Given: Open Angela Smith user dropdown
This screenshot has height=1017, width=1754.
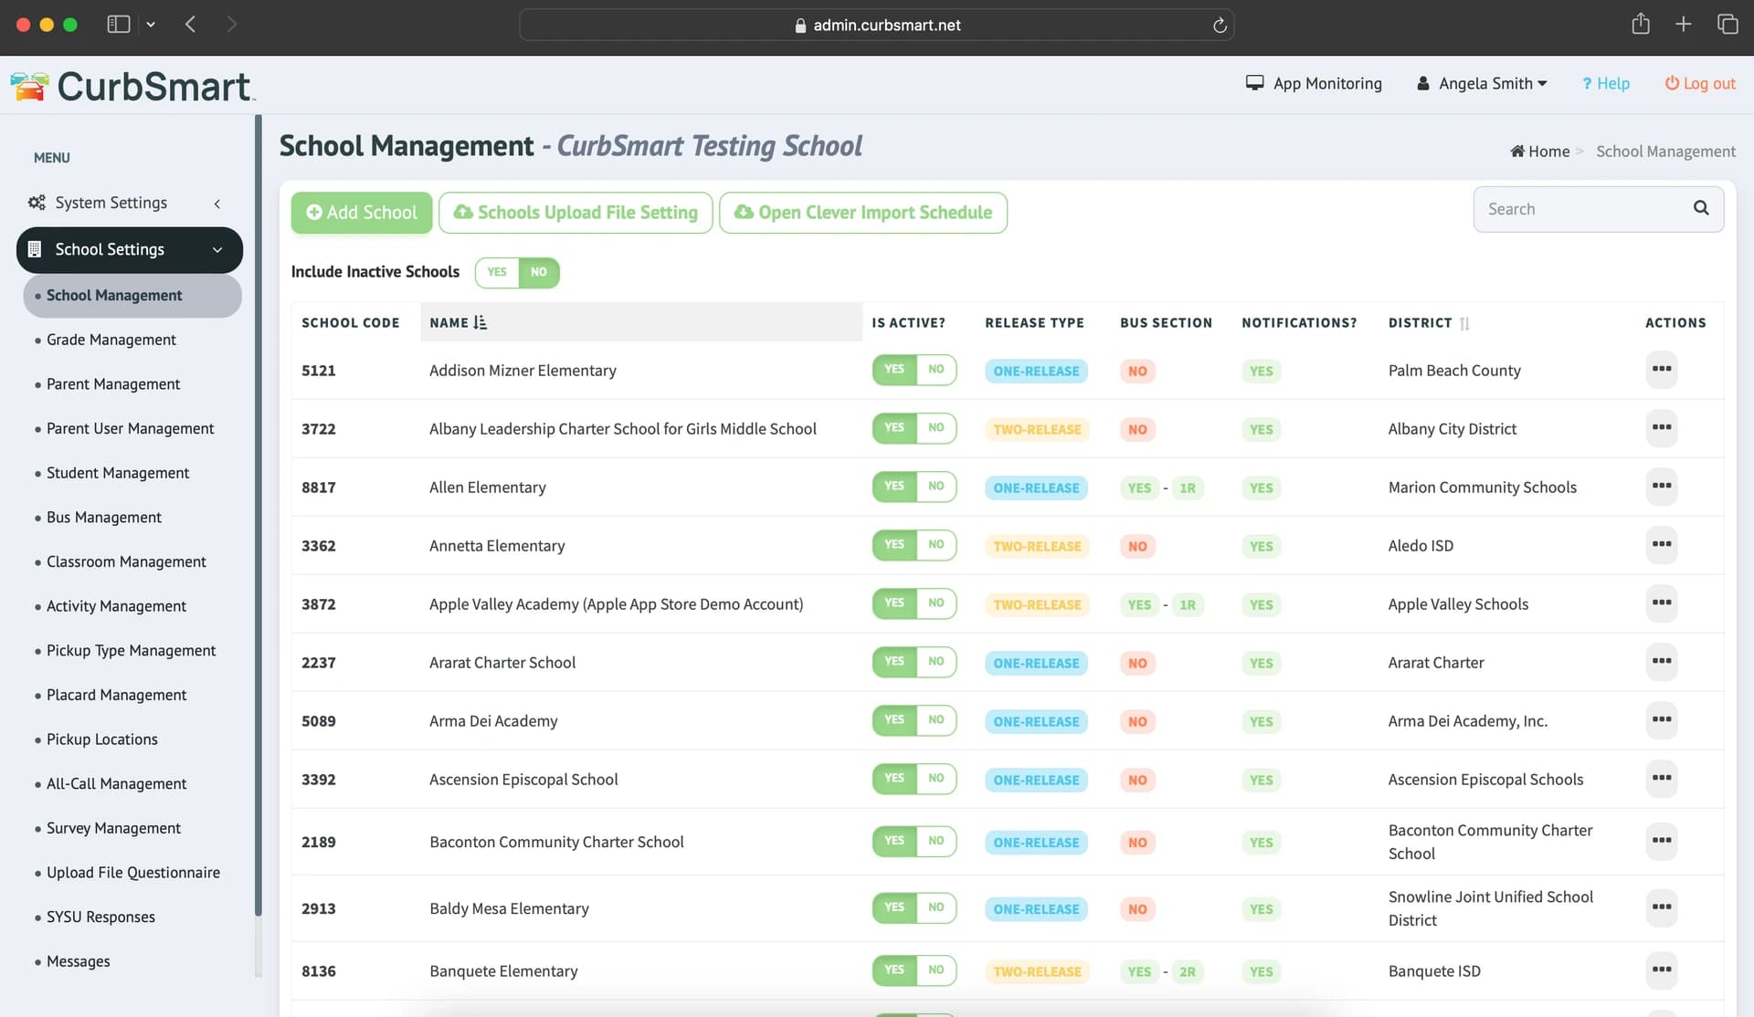Looking at the screenshot, I should pyautogui.click(x=1482, y=83).
